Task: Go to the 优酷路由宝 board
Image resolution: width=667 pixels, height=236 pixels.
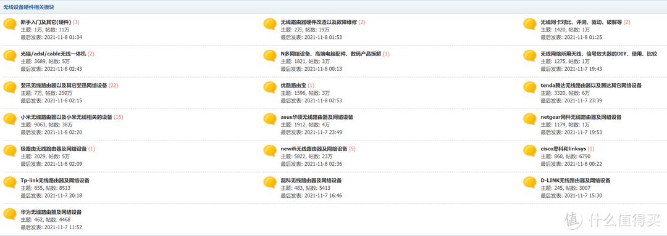Action: coord(293,85)
